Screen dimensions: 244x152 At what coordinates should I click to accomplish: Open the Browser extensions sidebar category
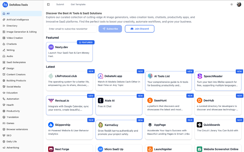click(x=17, y=129)
